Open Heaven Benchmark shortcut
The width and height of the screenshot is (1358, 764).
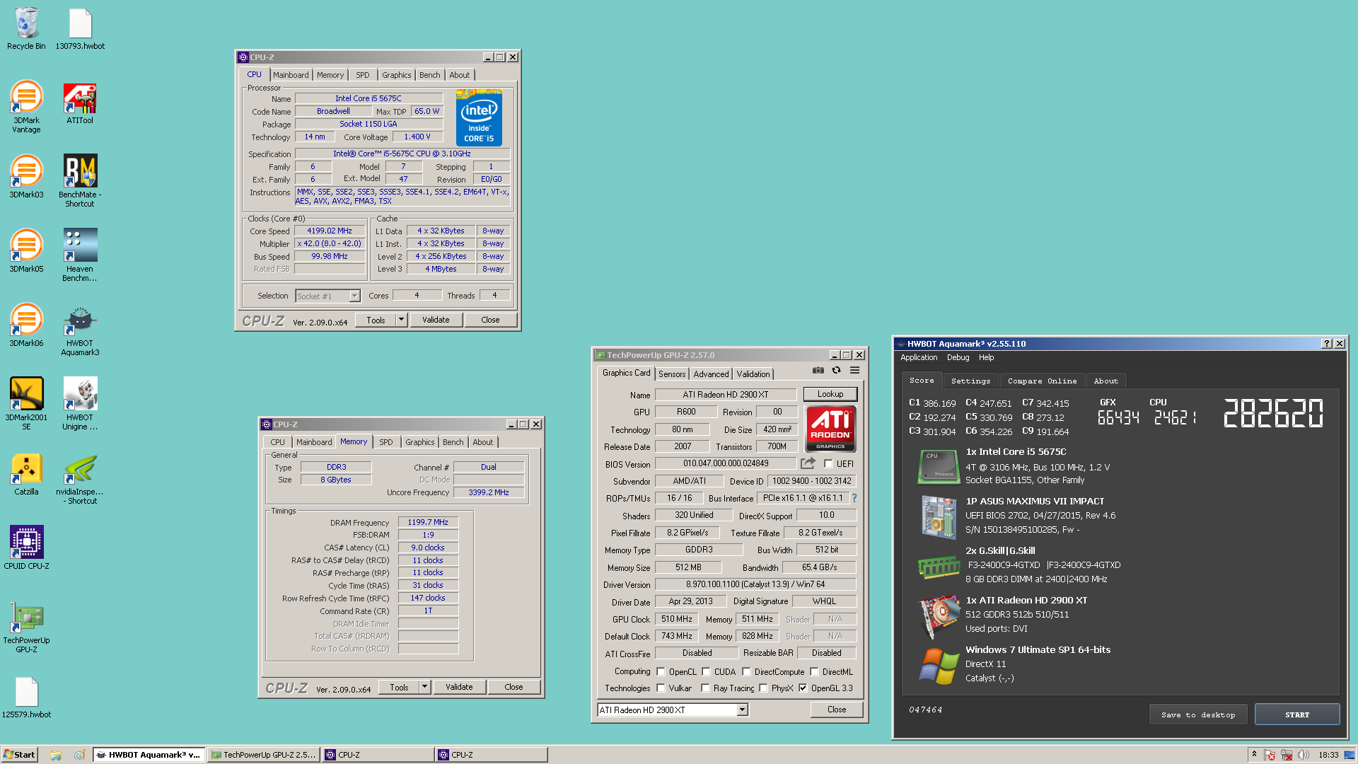click(80, 255)
